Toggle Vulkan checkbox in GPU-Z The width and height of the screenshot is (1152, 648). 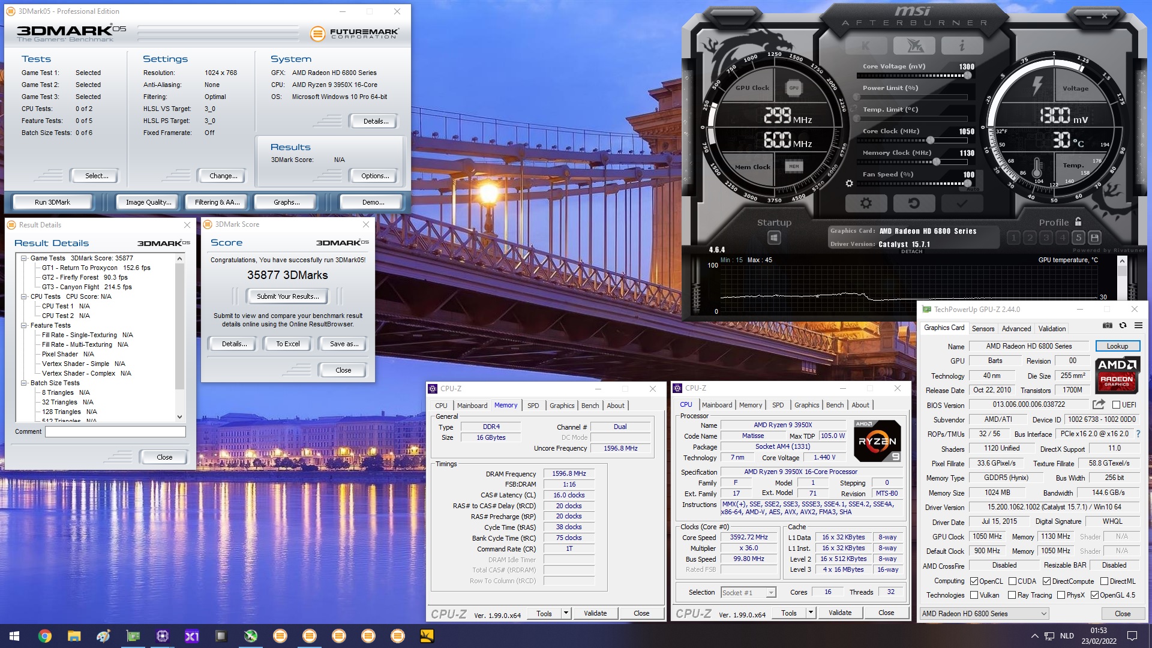tap(974, 595)
